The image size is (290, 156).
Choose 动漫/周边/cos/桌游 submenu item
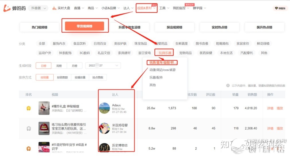163,70
